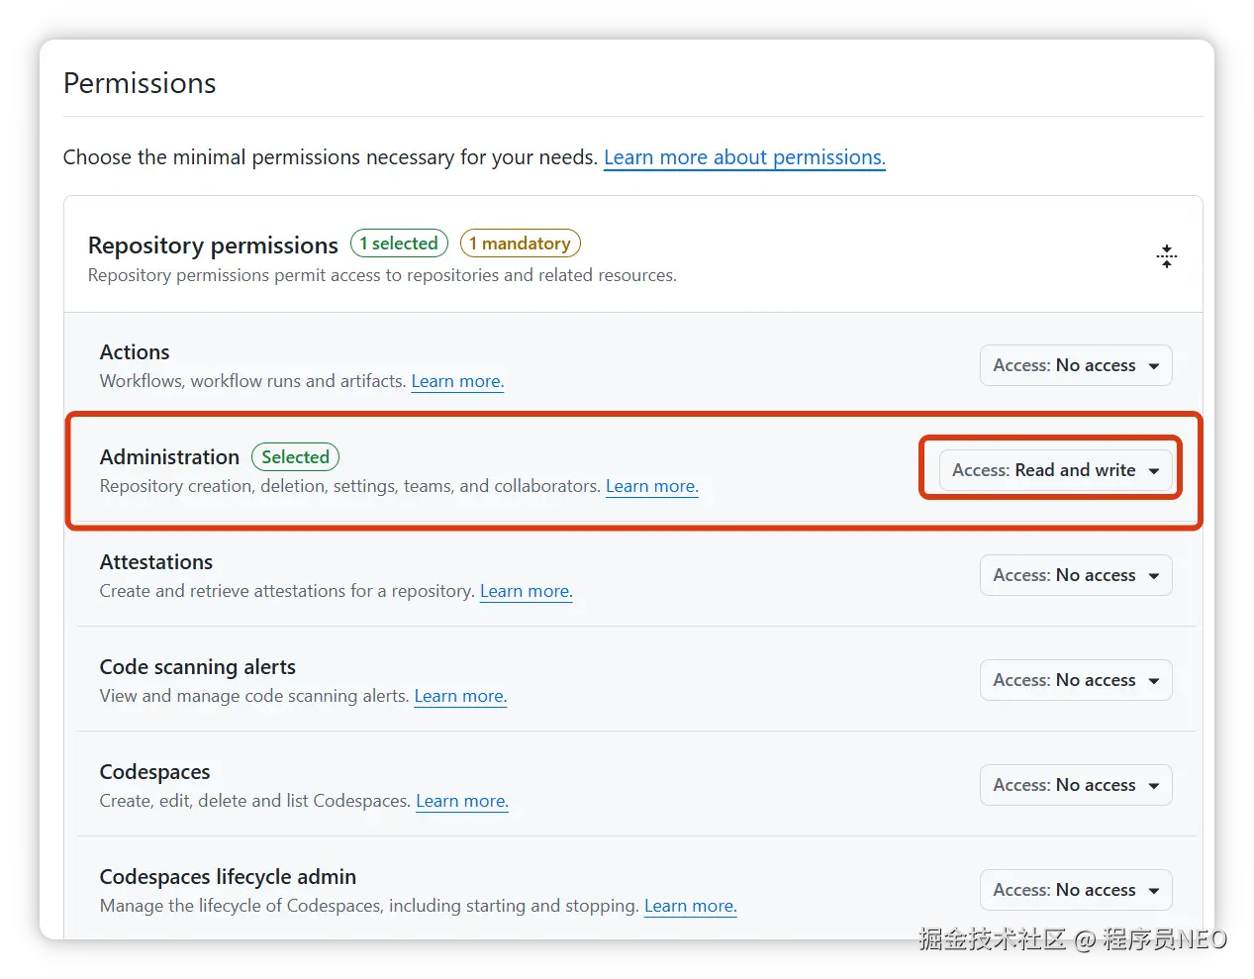Open the Codespaces access dropdown

point(1075,785)
